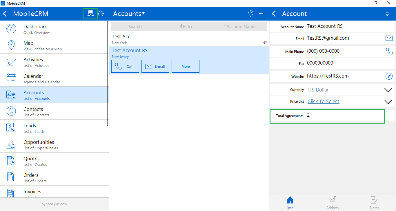Click the US Dollar link
This screenshot has width=396, height=211.
pyautogui.click(x=318, y=90)
